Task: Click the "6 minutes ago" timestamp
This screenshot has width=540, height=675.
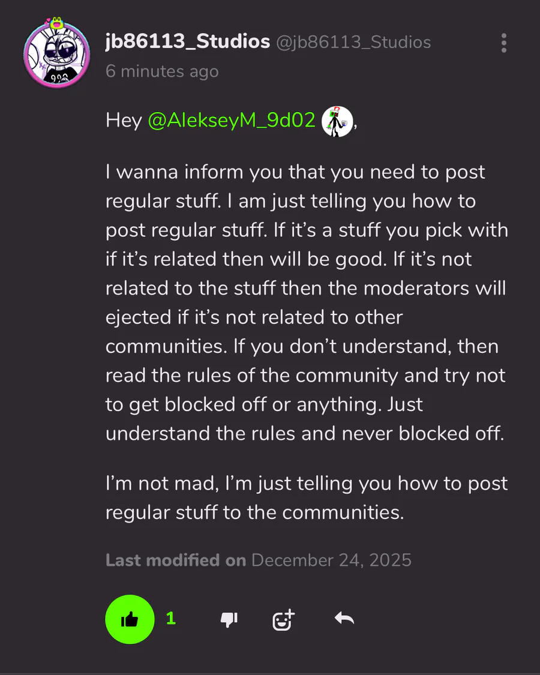Action: point(162,71)
